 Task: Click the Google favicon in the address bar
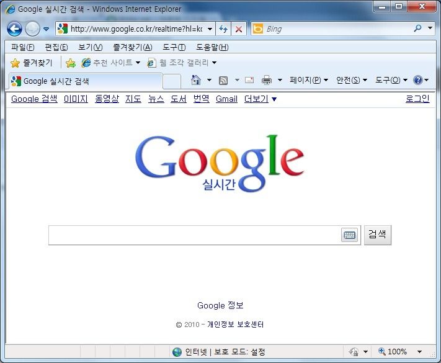(62, 29)
